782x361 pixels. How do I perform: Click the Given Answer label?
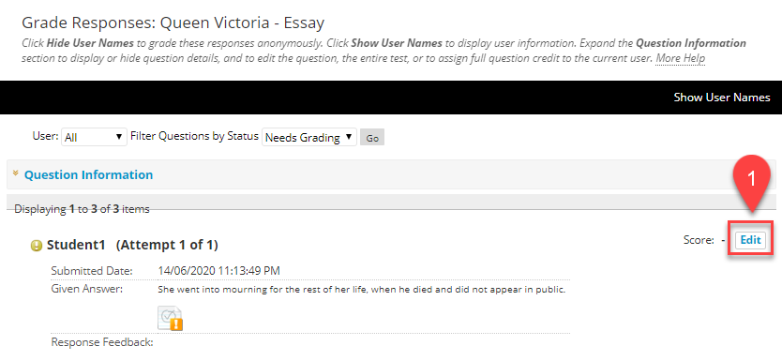tap(87, 289)
